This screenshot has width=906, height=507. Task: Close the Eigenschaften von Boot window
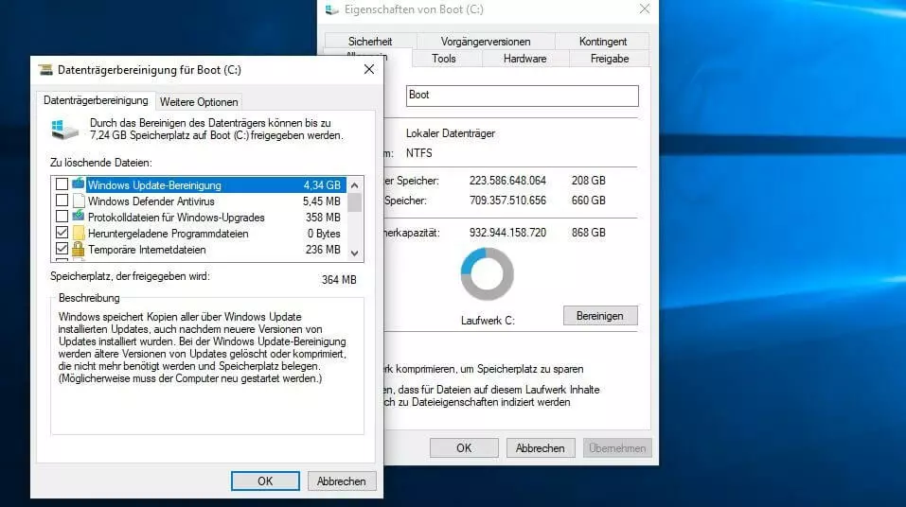645,9
